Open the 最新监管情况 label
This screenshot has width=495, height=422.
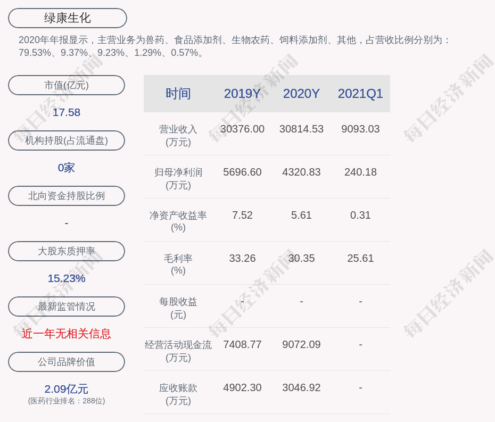coord(67,307)
